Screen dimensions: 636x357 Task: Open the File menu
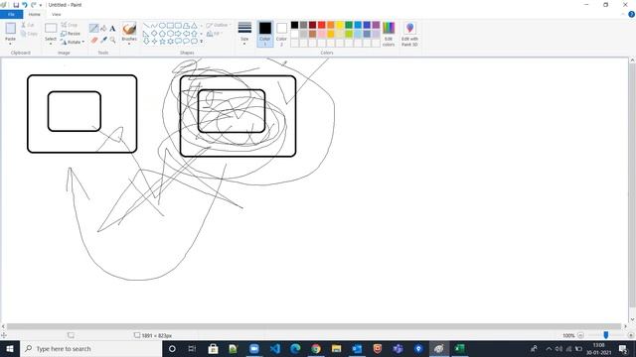pyautogui.click(x=11, y=14)
